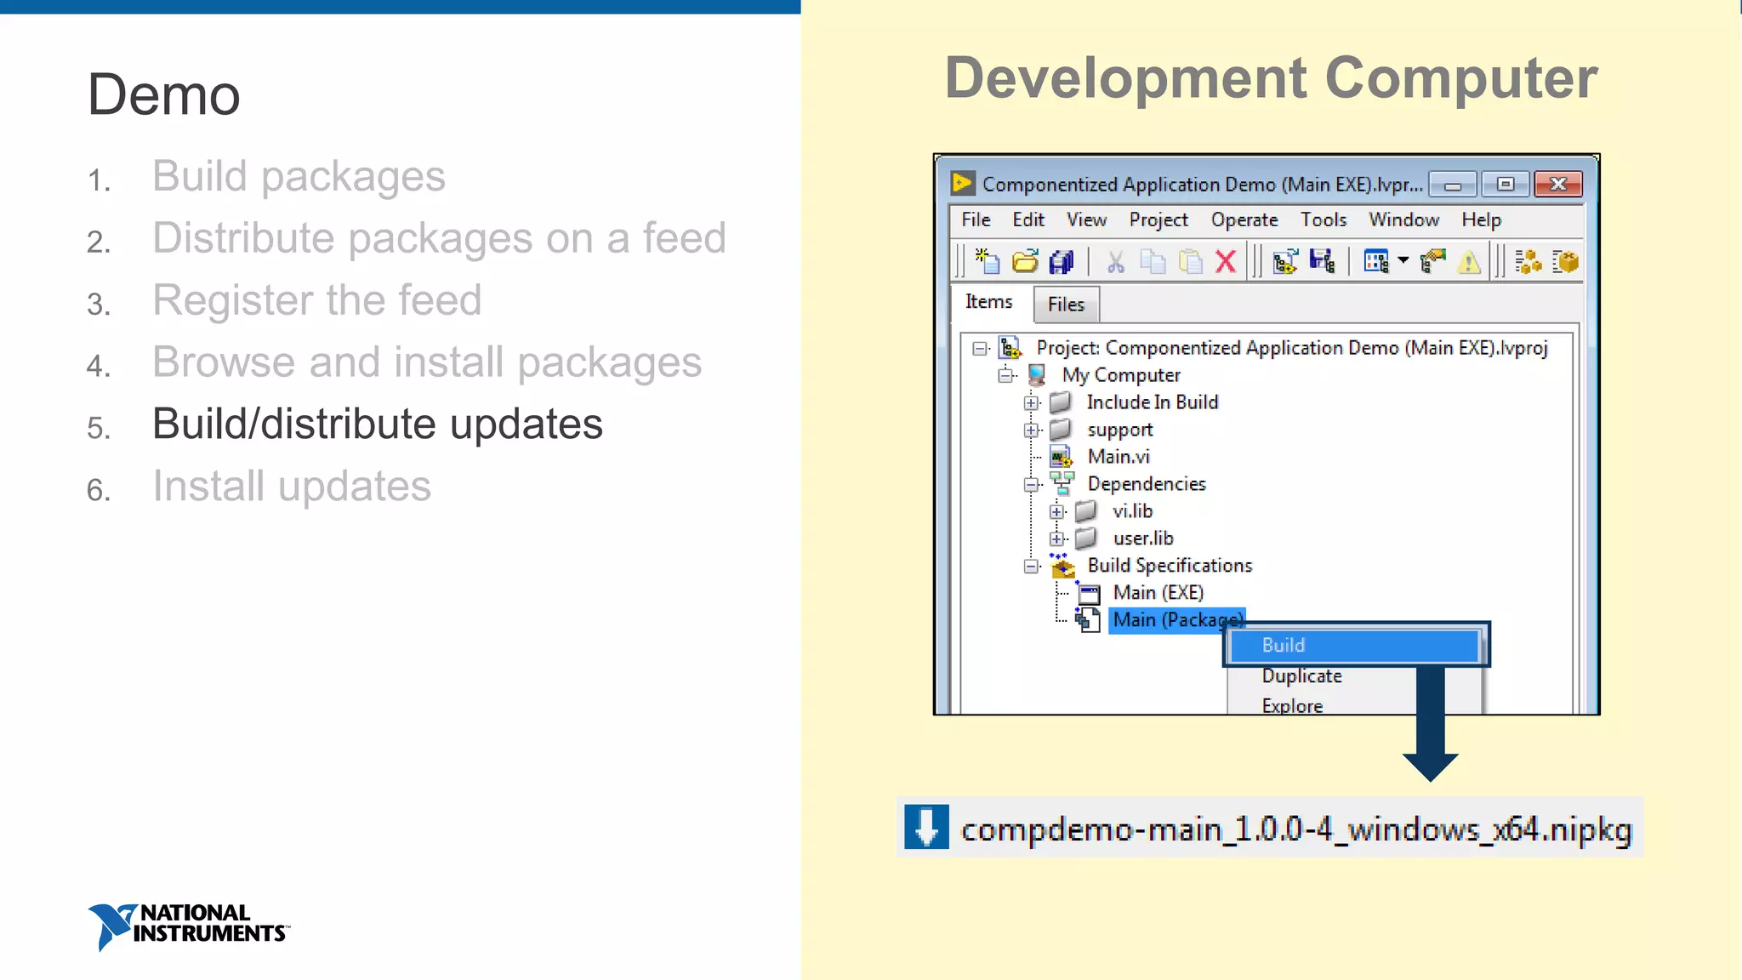Open the File menu

[x=976, y=219]
